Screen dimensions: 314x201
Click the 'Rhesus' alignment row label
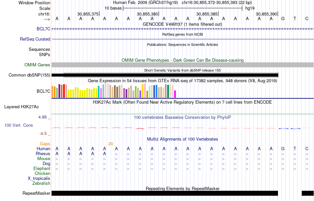click(43, 153)
